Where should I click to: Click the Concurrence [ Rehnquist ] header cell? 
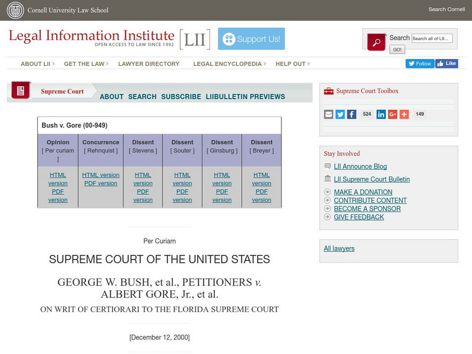101,150
